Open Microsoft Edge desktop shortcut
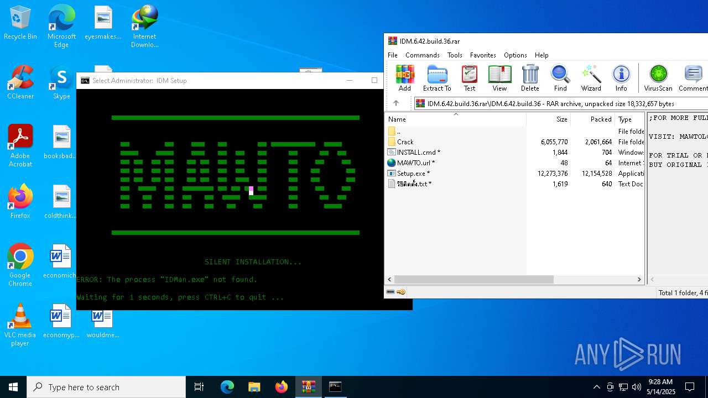708x398 pixels. coord(61,27)
